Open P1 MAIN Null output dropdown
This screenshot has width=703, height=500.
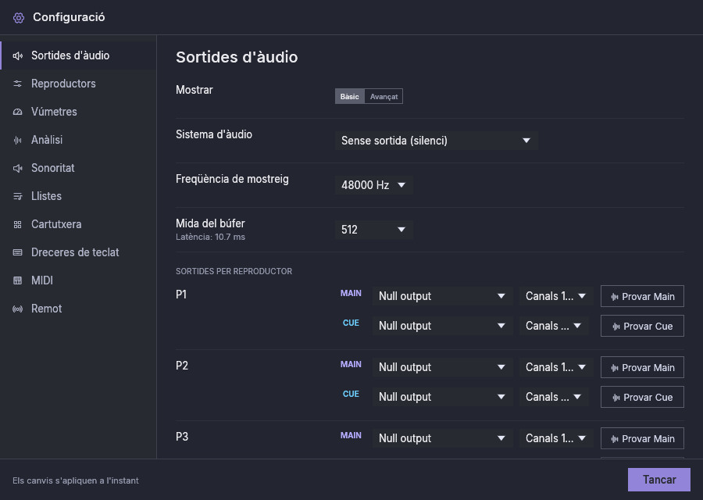[443, 296]
